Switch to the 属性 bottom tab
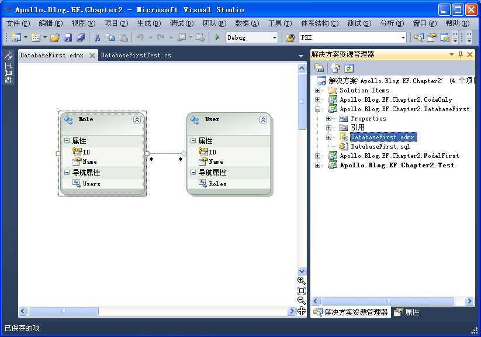 (407, 312)
